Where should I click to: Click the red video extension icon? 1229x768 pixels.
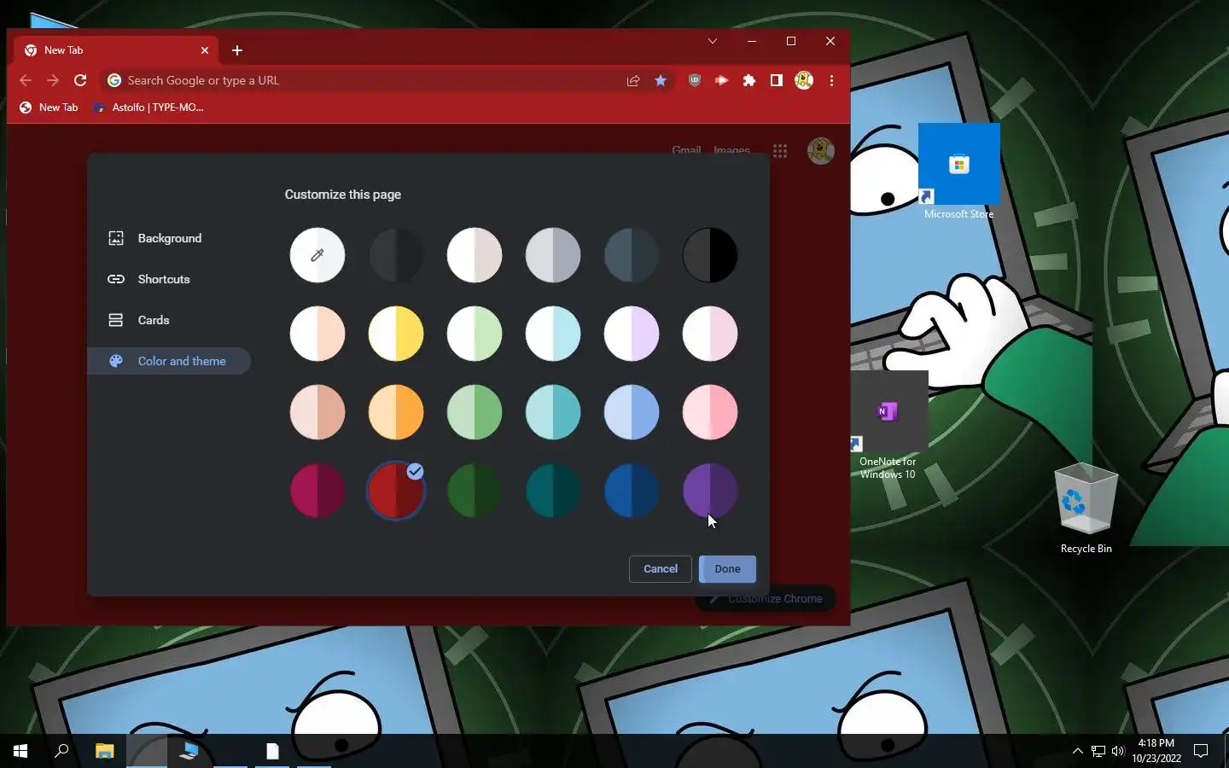[x=722, y=80]
